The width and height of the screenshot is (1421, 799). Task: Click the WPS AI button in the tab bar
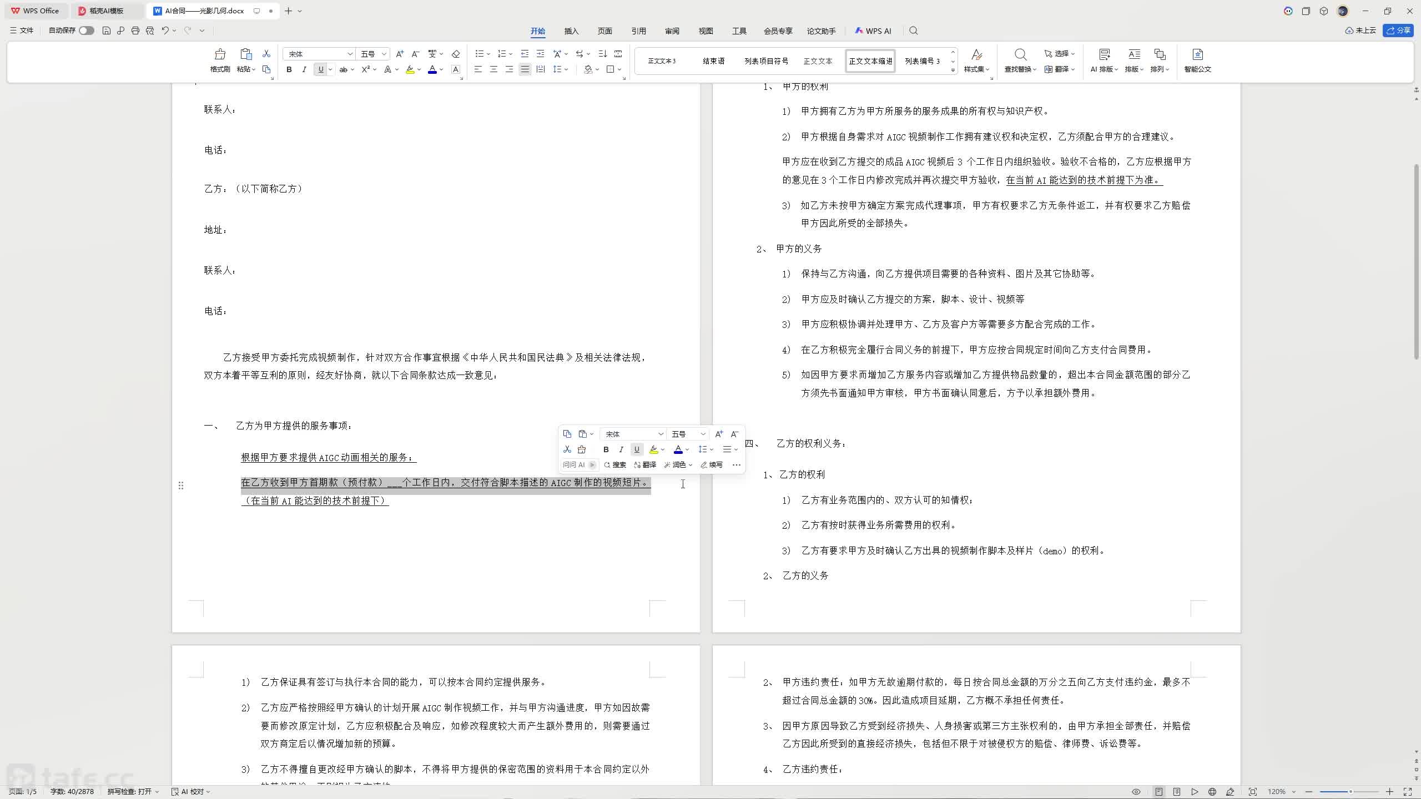(x=873, y=31)
